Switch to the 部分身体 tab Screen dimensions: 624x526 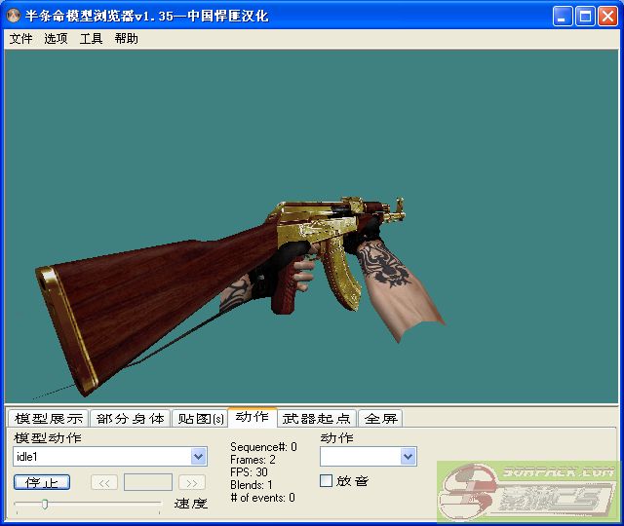(130, 418)
